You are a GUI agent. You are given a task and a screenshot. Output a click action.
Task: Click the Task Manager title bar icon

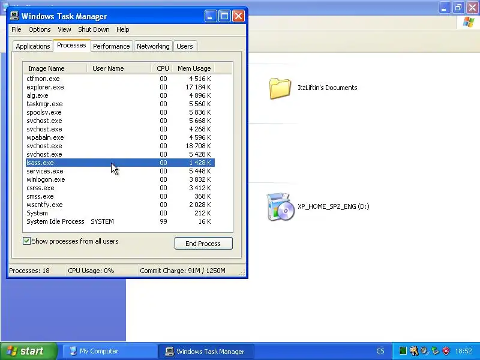point(14,16)
